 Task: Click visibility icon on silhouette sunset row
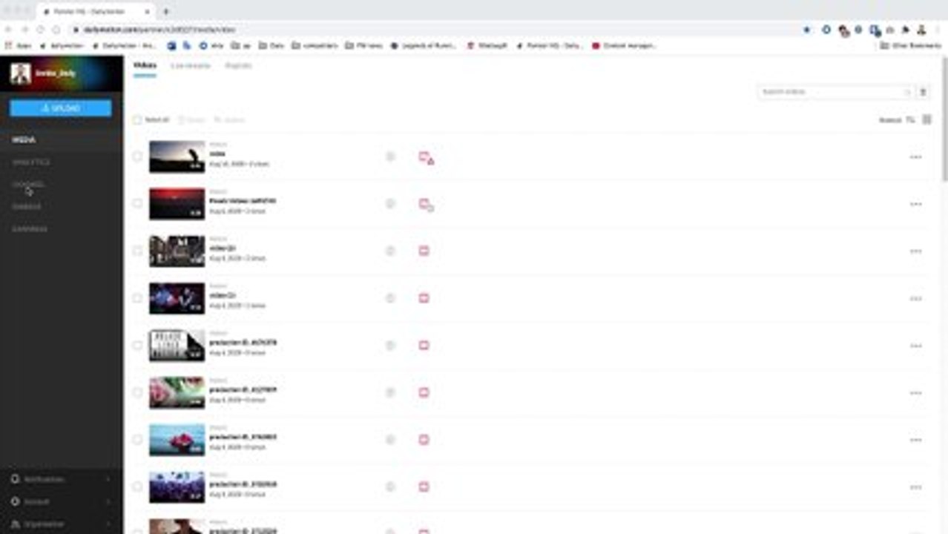click(x=390, y=156)
